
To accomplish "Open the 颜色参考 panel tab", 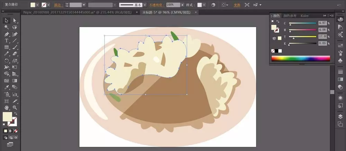I will 290,16.
